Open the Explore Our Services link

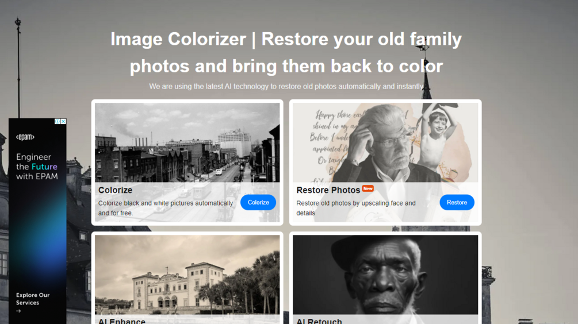pyautogui.click(x=33, y=299)
